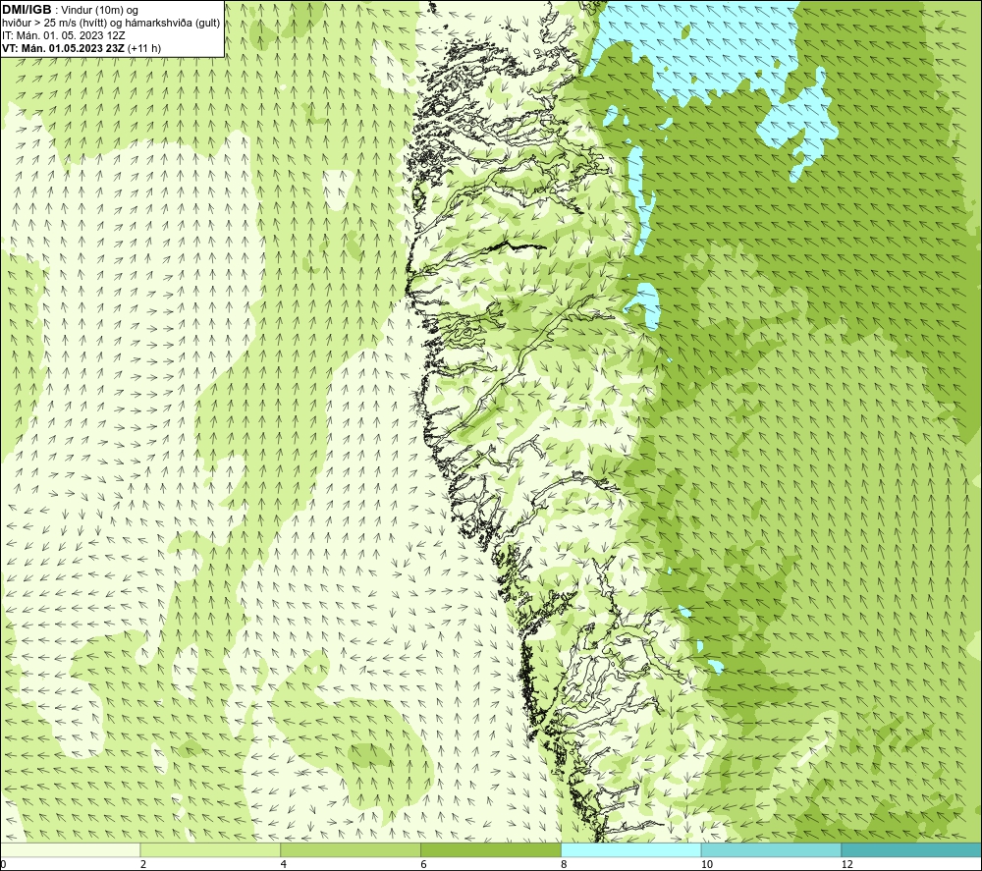The width and height of the screenshot is (982, 871).
Task: Click the '12' scale label
Action: pos(847,864)
